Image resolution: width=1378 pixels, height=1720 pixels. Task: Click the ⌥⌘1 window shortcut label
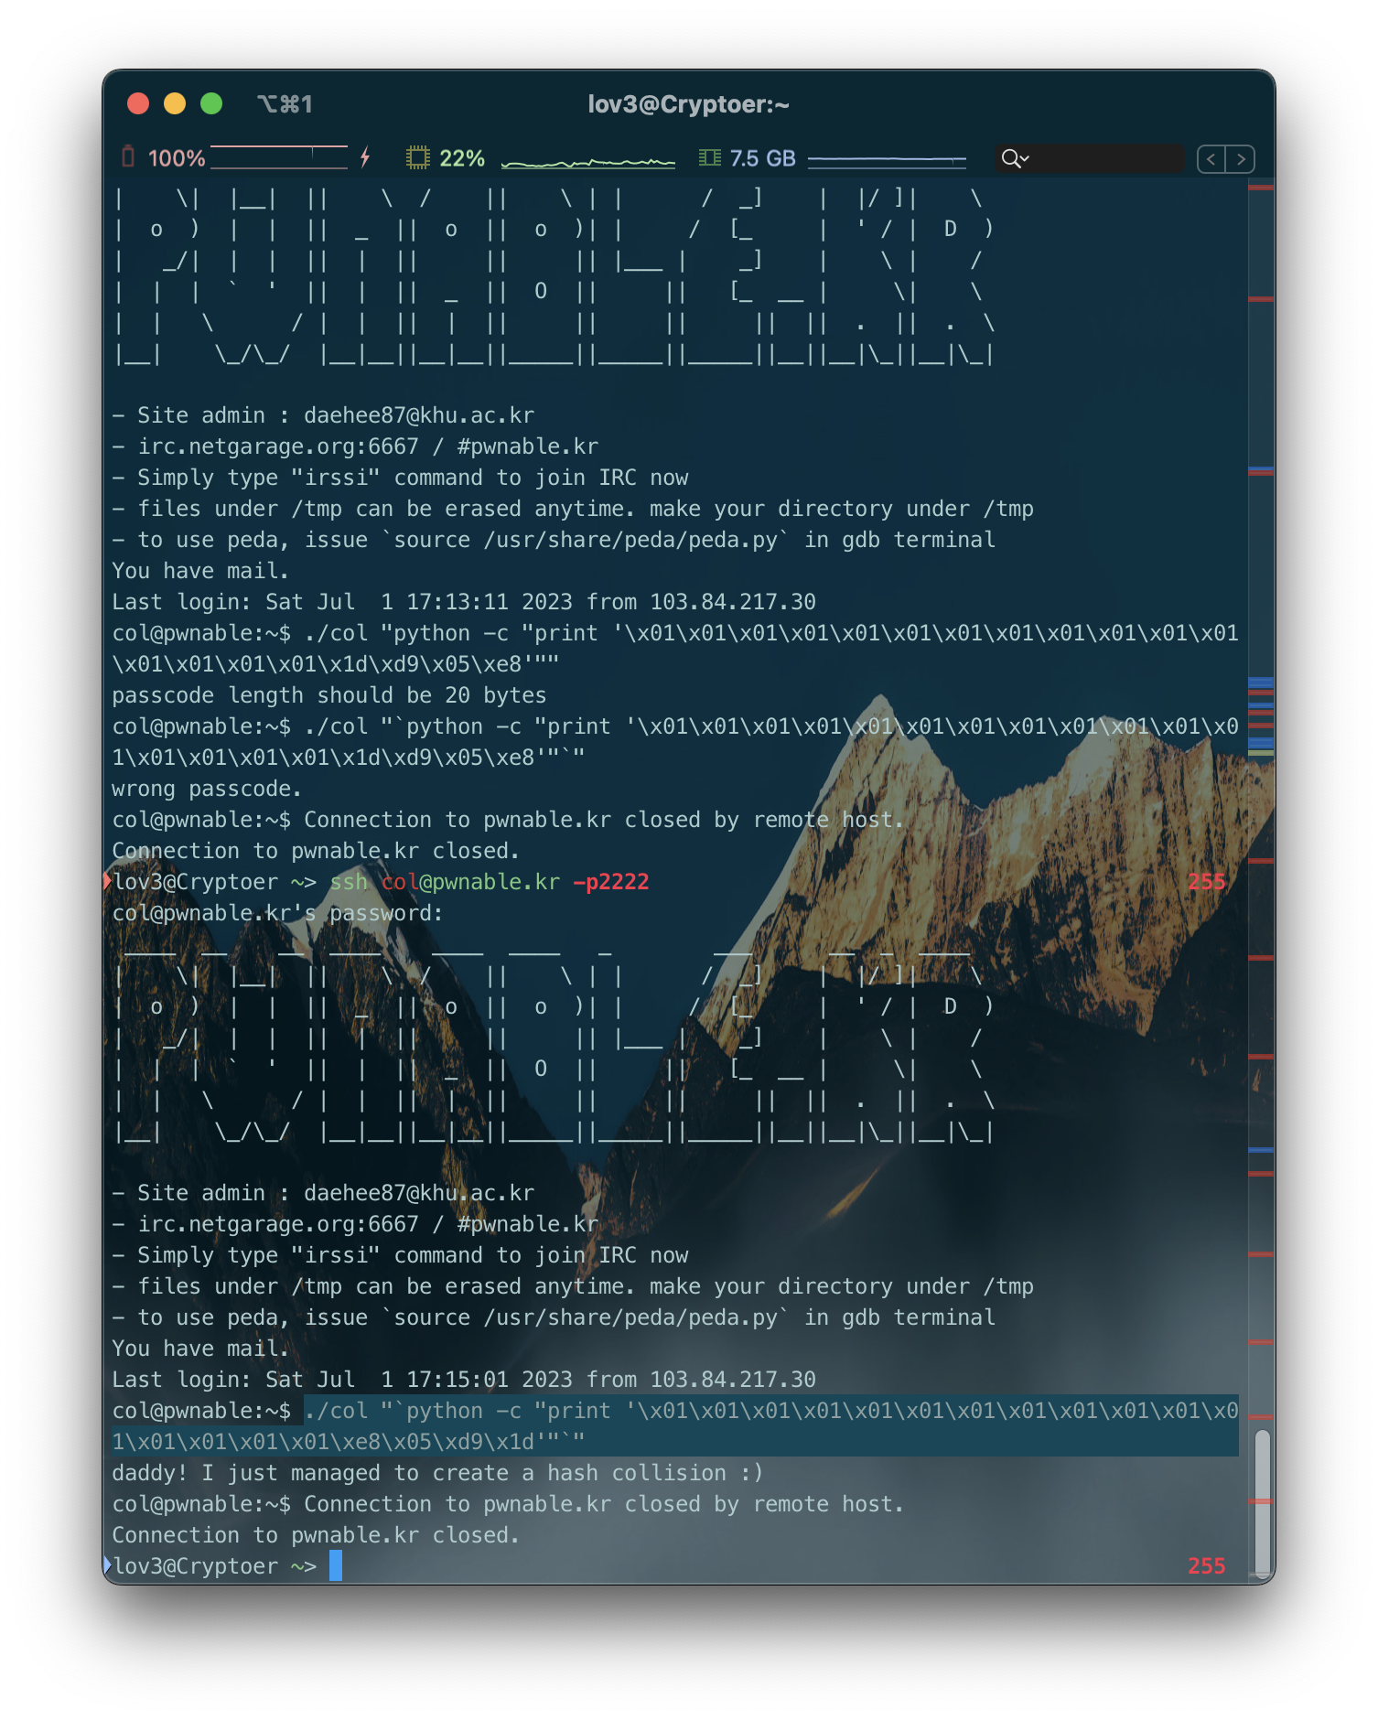click(285, 104)
